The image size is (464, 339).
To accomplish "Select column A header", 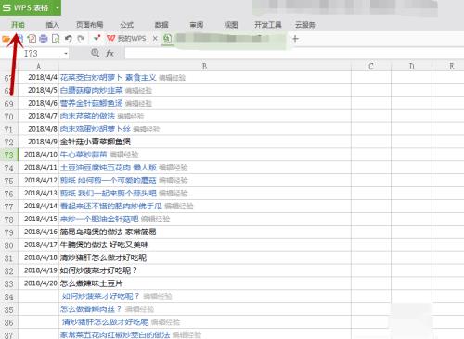I will pyautogui.click(x=38, y=67).
